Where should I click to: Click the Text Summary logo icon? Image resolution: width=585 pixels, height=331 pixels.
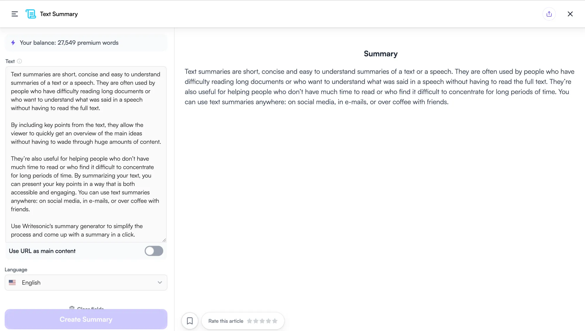tap(31, 14)
